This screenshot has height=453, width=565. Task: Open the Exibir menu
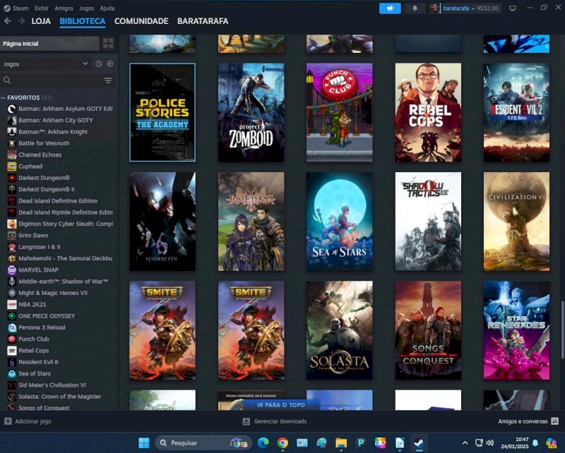[42, 8]
